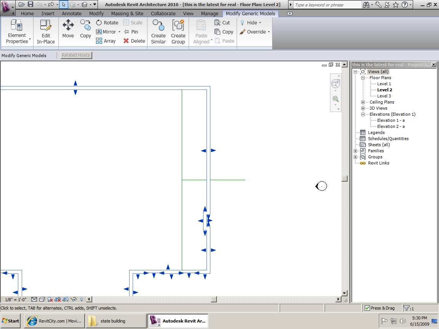Screen dimensions: 439x329
Task: Open Edit In-Place mode
Action: [46, 31]
